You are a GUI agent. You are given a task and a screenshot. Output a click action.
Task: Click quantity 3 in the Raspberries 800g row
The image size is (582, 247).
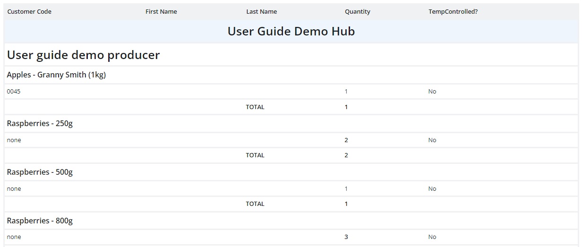[346, 237]
